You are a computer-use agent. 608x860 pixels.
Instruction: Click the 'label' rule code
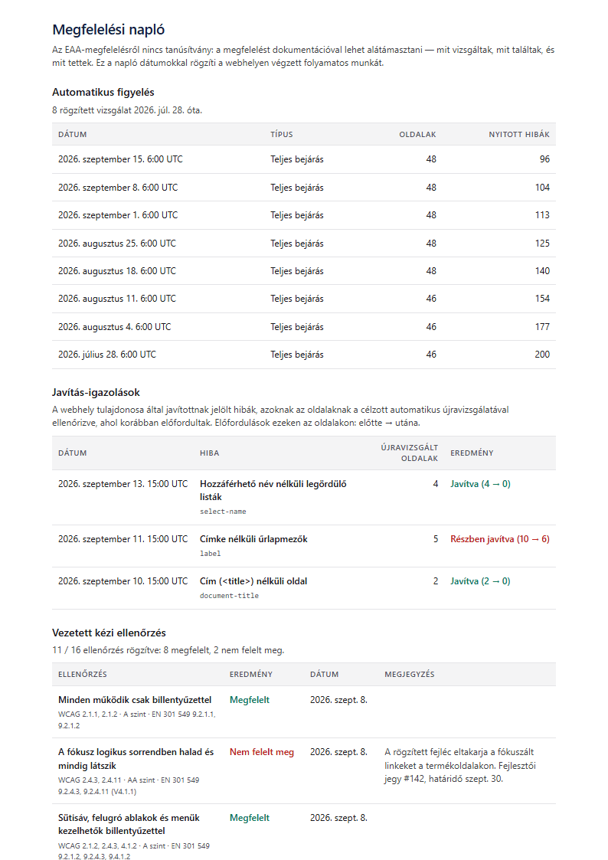click(210, 554)
